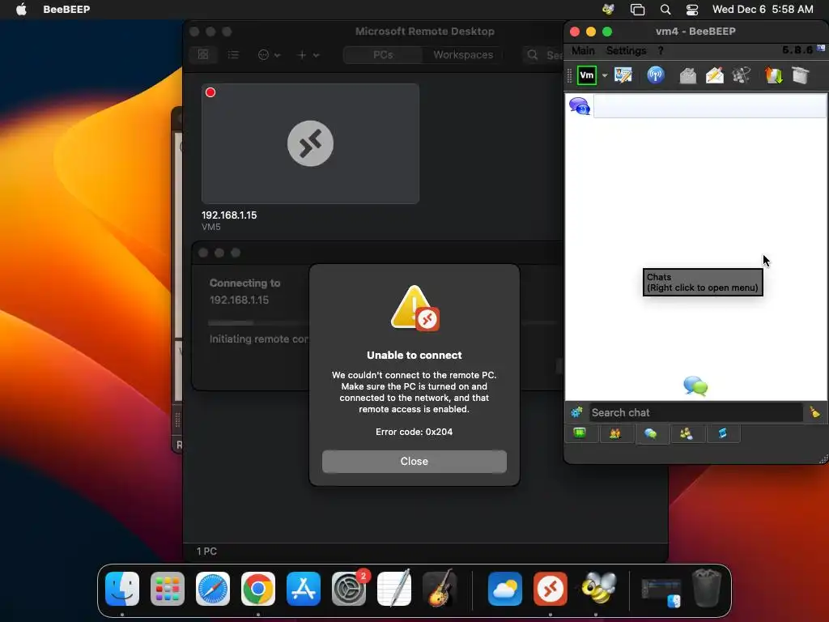Switch to the groups tab with orange people
The width and height of the screenshot is (829, 622).
(x=615, y=434)
